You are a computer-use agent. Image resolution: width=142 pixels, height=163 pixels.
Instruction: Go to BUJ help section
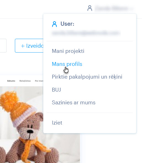56,90
